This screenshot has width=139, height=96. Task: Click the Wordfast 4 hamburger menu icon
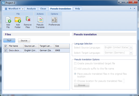6,9
